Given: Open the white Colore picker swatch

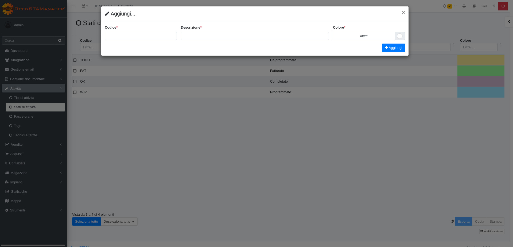Looking at the screenshot, I should [399, 36].
